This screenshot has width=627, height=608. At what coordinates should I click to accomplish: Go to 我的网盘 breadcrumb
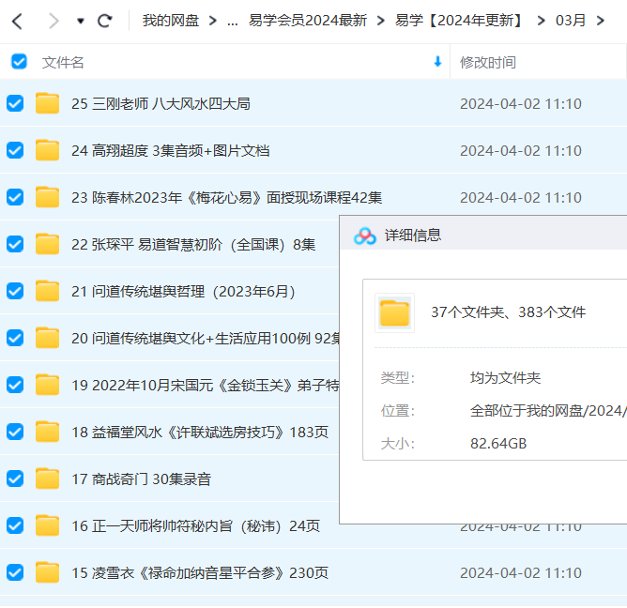coord(171,20)
